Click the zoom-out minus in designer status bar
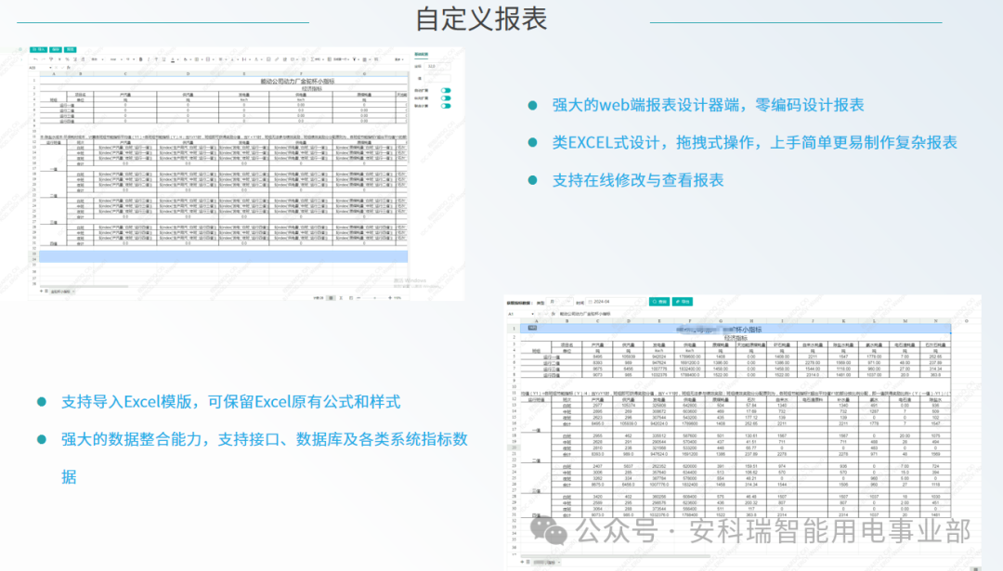Viewport: 1003px width, 571px height. [358, 297]
